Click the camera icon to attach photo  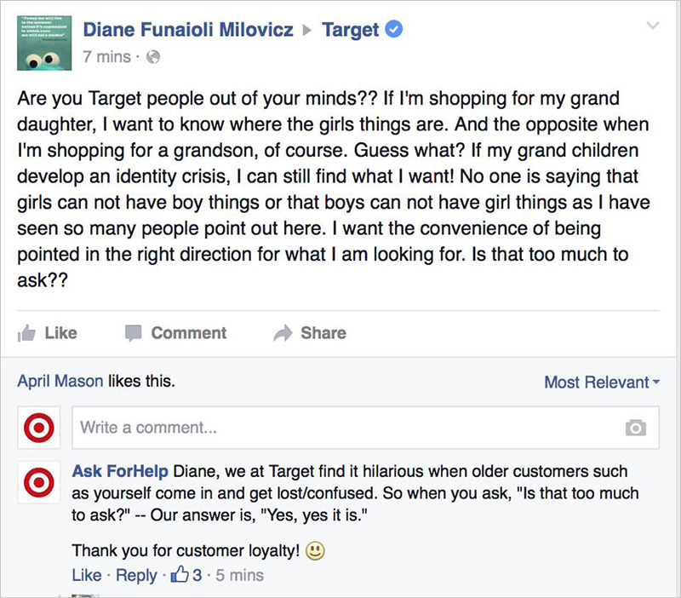636,428
